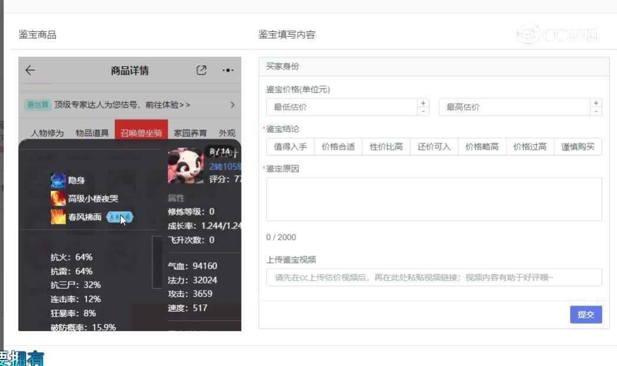Choose the 谨慎购买 conclusion option
The height and width of the screenshot is (366, 617).
pyautogui.click(x=577, y=146)
